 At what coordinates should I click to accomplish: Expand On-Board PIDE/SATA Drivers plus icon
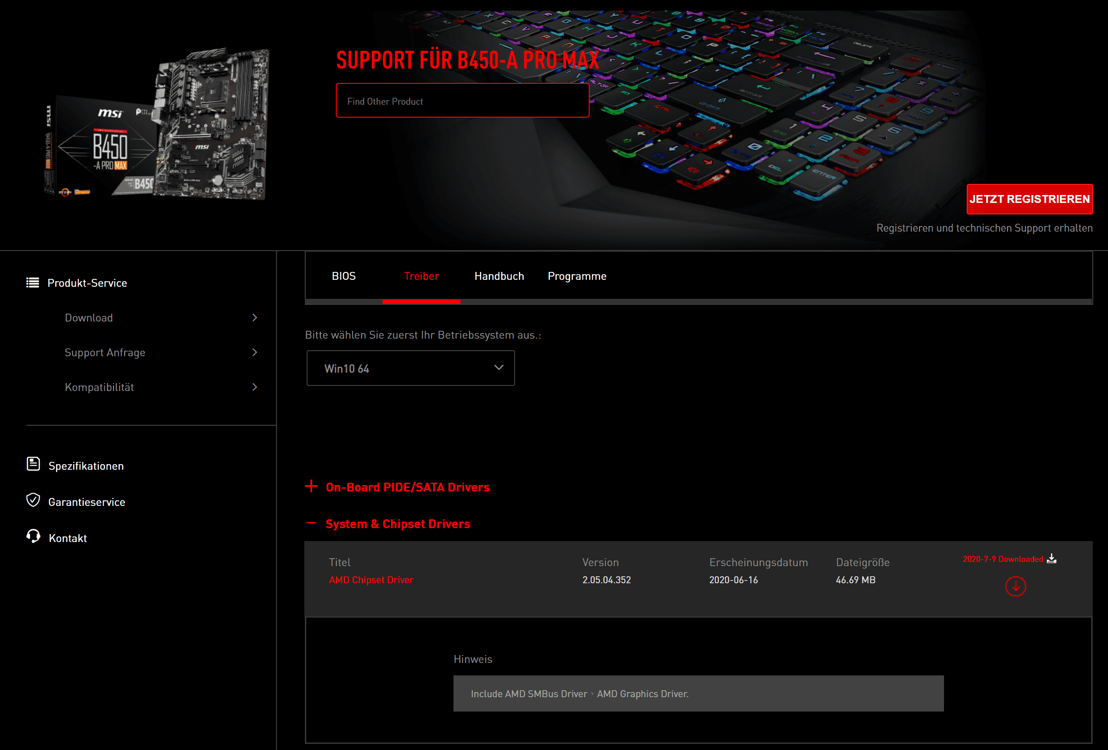311,486
